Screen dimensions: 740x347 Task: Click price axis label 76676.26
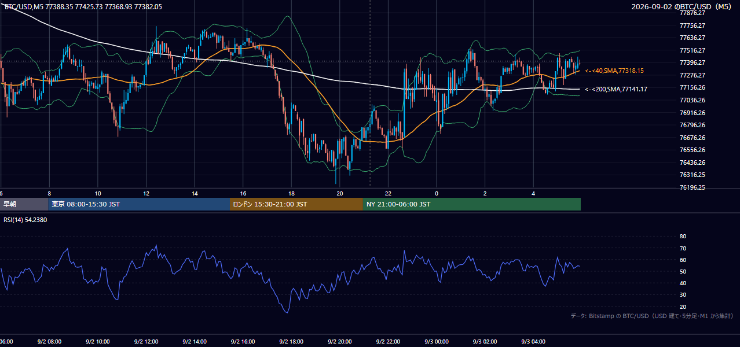click(x=693, y=138)
